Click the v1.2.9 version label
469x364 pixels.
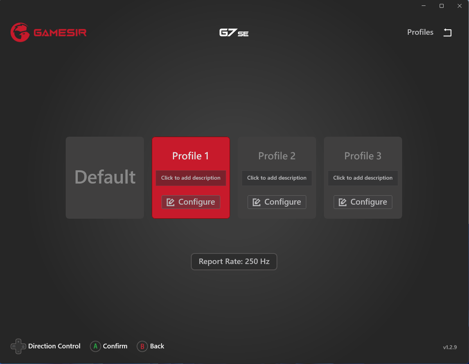point(450,347)
